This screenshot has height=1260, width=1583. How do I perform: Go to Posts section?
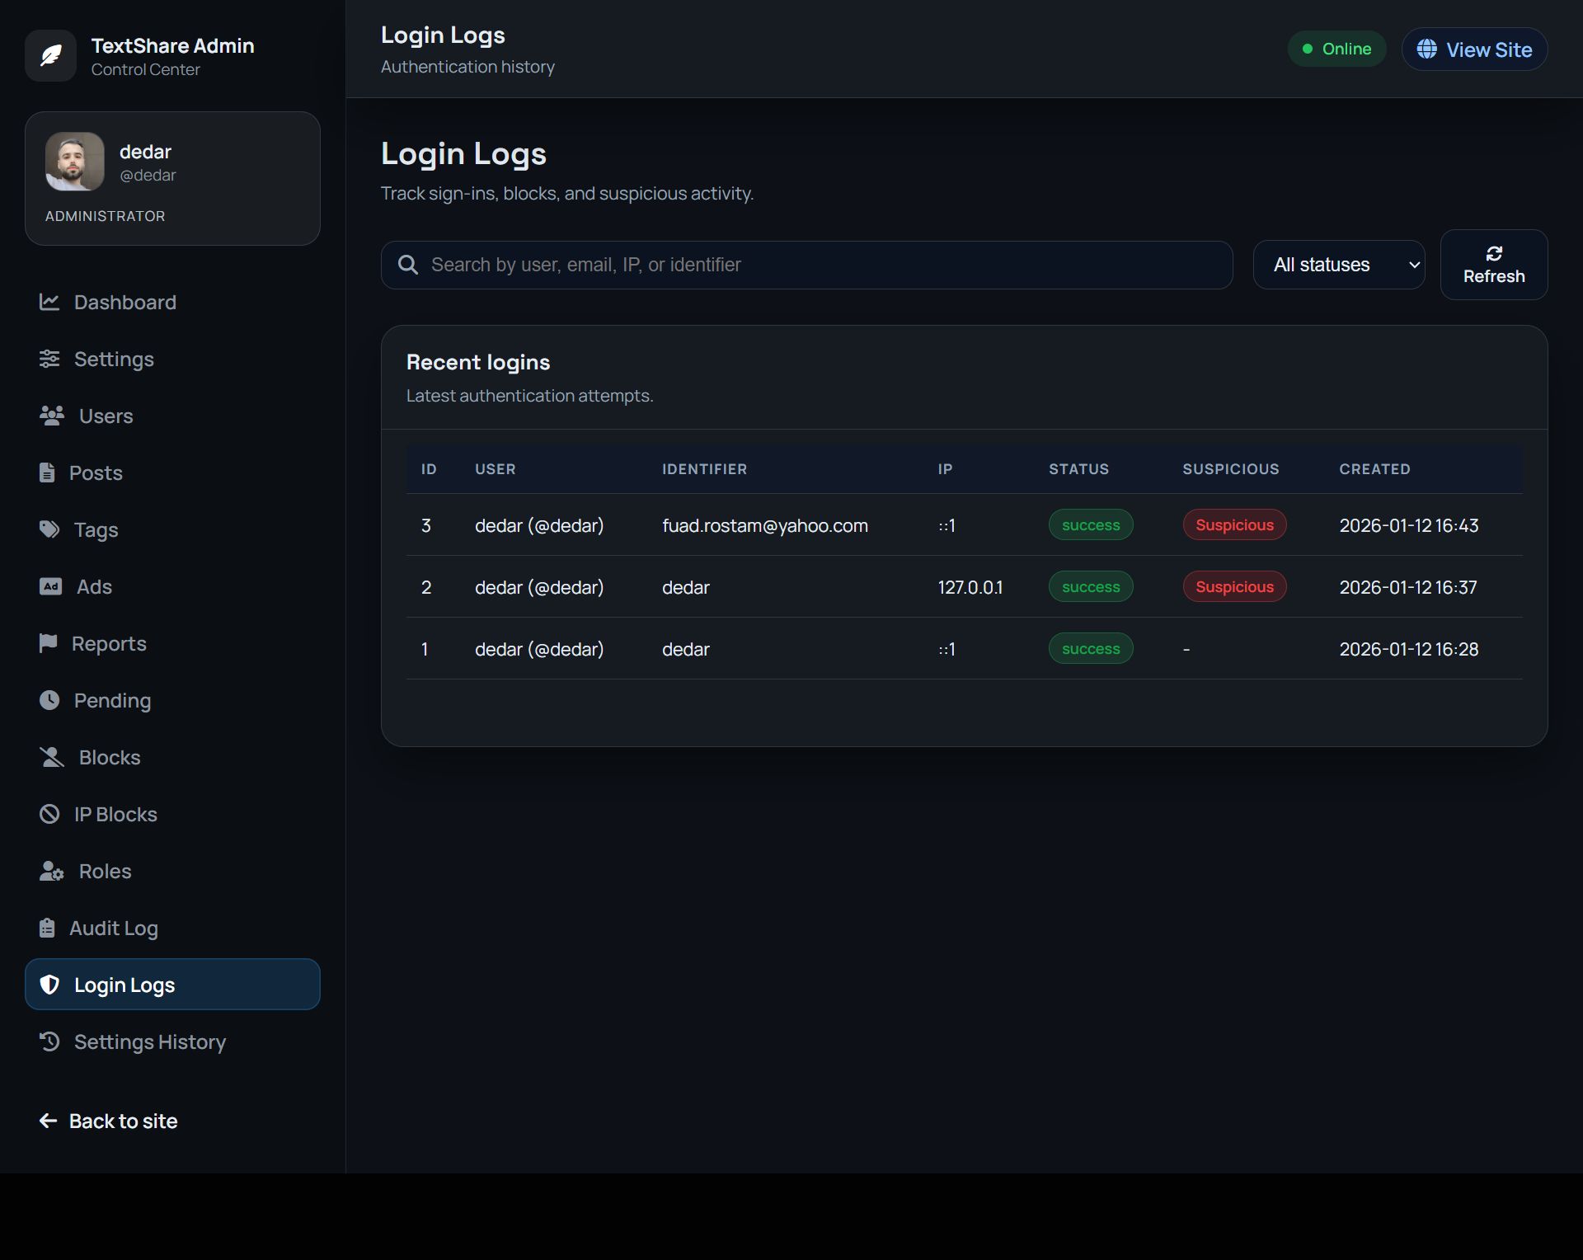click(96, 472)
